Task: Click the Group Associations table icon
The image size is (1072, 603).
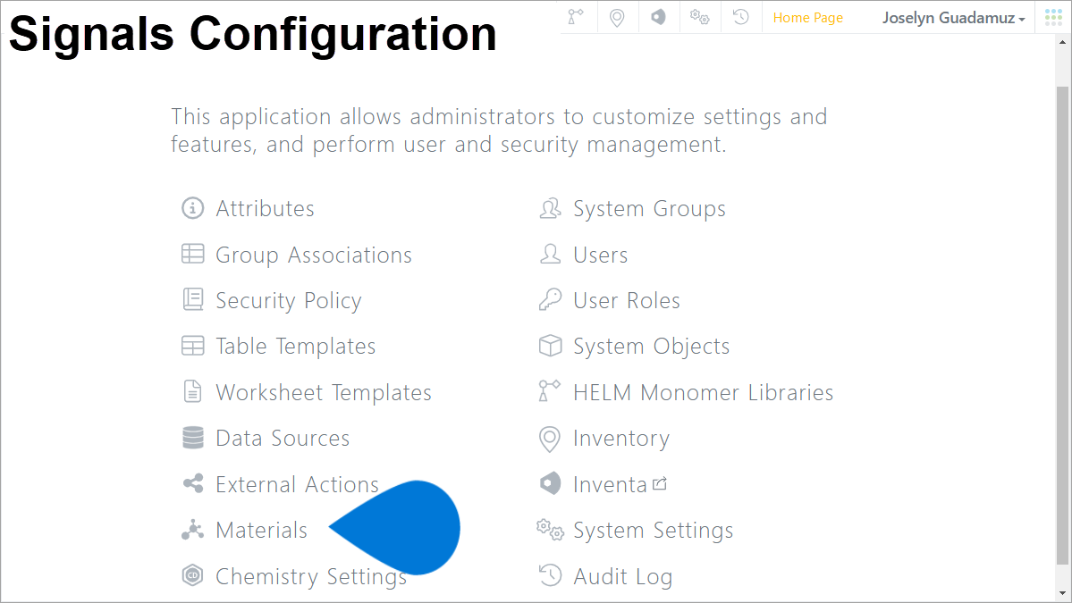Action: pos(193,254)
